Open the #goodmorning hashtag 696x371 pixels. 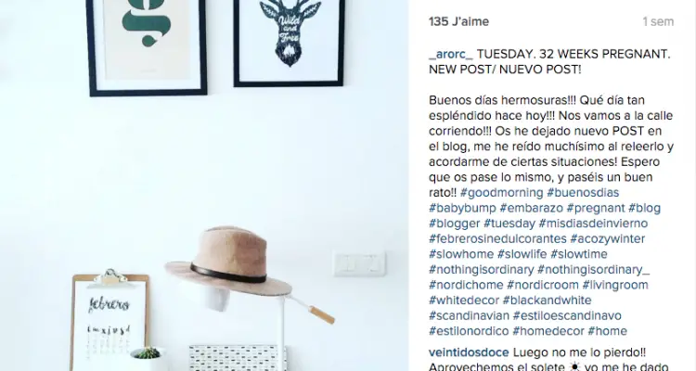pos(501,193)
